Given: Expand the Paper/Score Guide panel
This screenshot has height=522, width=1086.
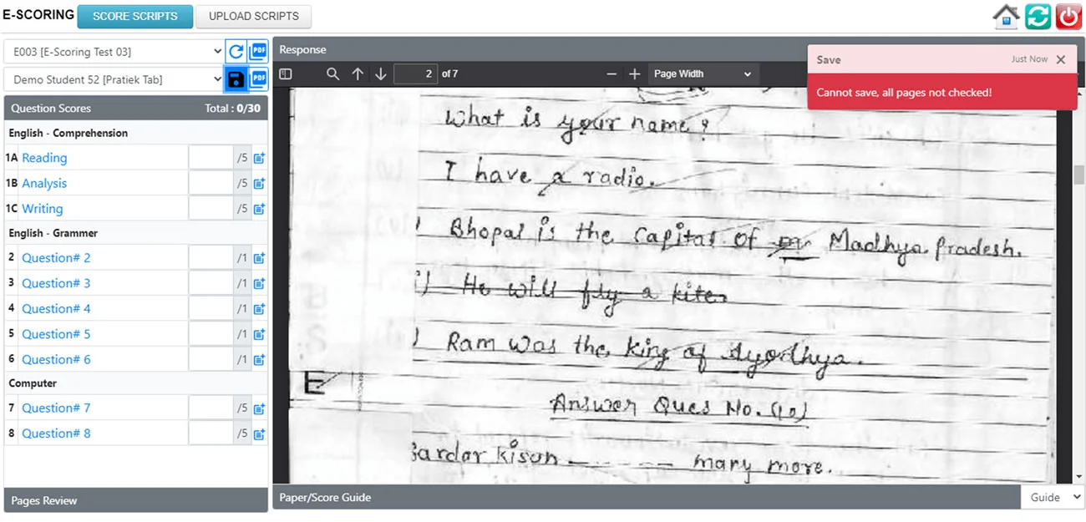Looking at the screenshot, I should pyautogui.click(x=647, y=497).
